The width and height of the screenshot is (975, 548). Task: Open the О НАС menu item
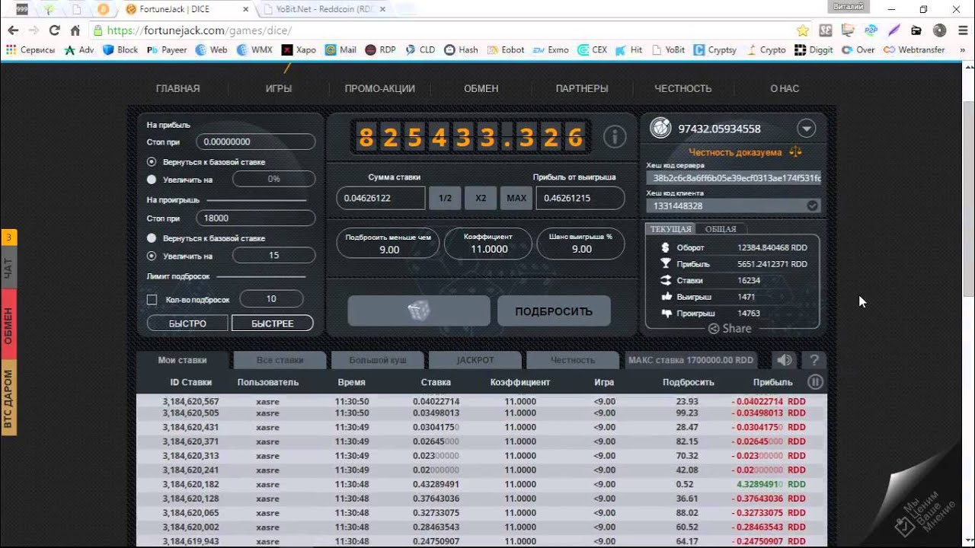coord(785,88)
